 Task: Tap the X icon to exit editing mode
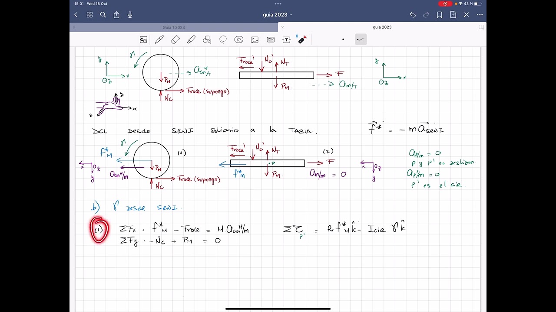(x=467, y=15)
